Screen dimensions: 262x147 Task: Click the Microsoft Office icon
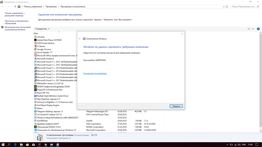(x=35, y=56)
